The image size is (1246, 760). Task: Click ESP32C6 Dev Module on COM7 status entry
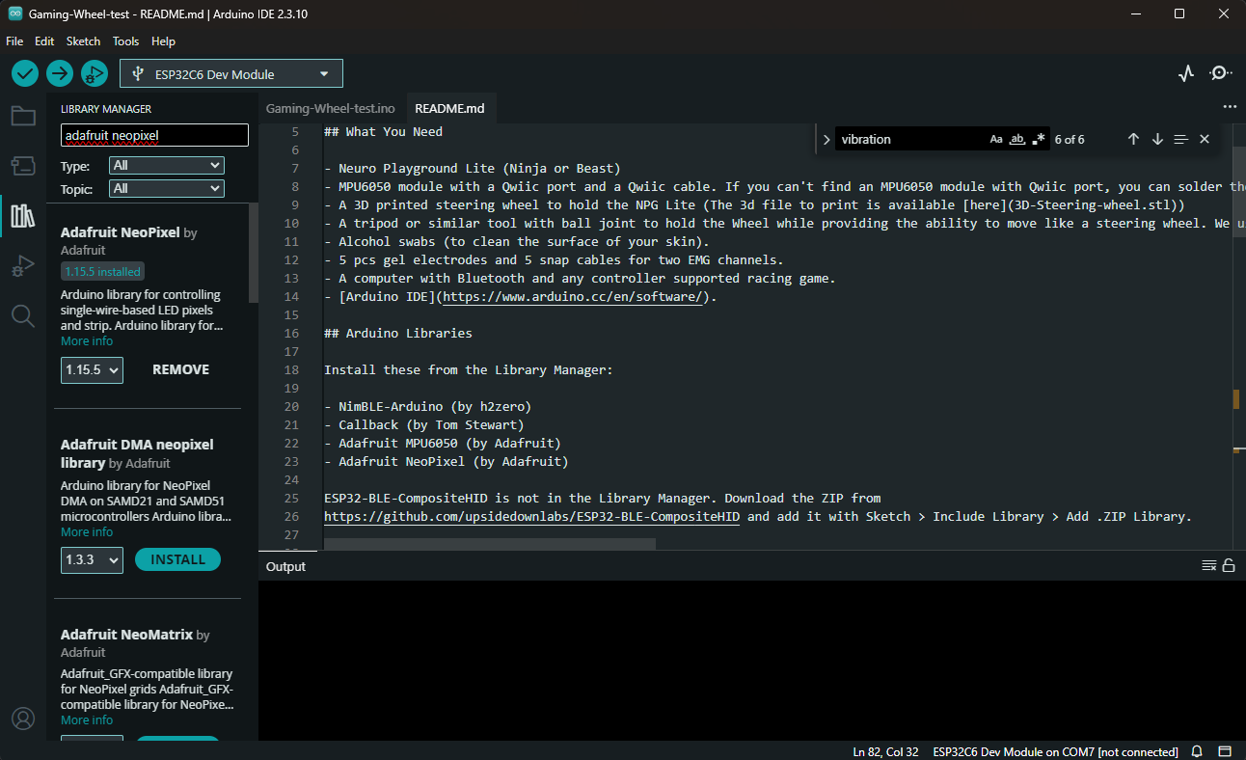[x=1055, y=751]
